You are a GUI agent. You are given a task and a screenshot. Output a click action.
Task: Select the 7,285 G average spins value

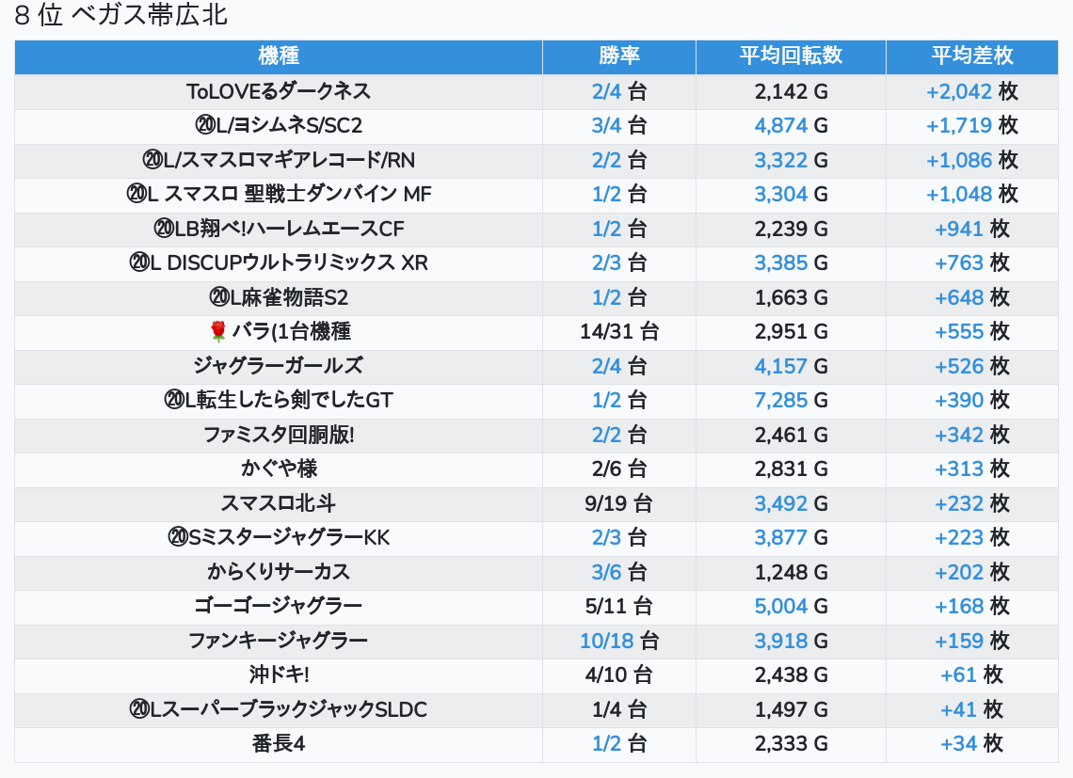(791, 401)
